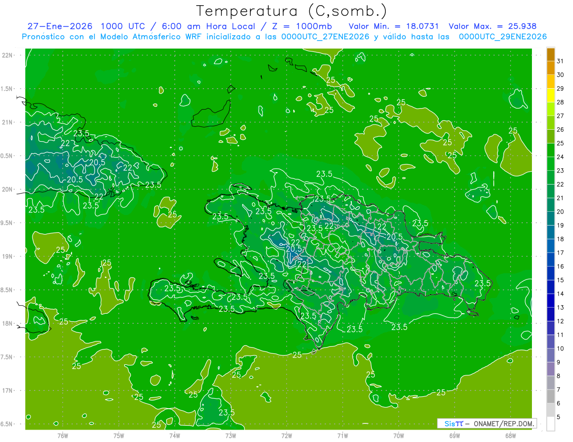Click the legend scale value "5"
The width and height of the screenshot is (573, 442).
pyautogui.click(x=559, y=417)
